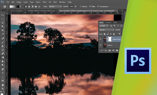Select the Brush tool in the toolbox
The image size is (157, 95).
click(x=3, y=42)
